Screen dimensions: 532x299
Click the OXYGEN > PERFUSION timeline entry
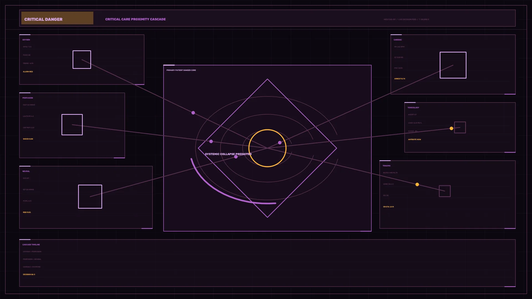click(32, 252)
